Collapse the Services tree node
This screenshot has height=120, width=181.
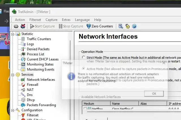point(12,75)
